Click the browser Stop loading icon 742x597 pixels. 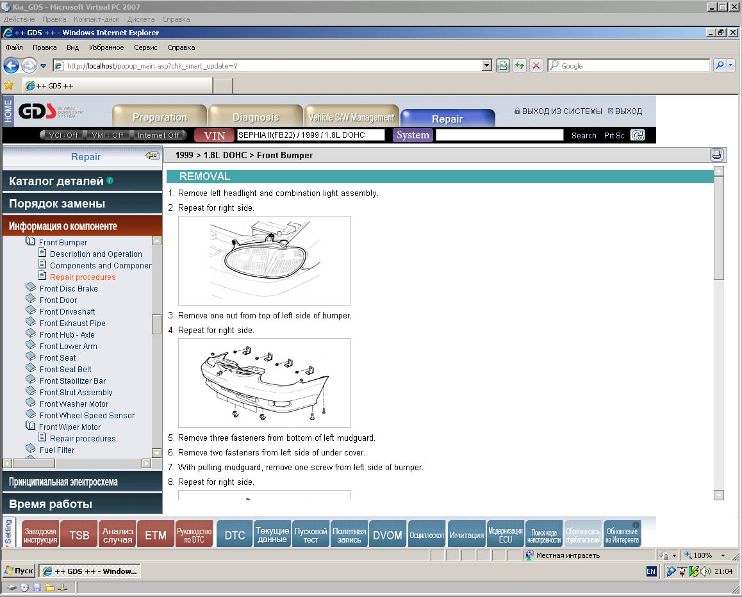click(x=536, y=66)
